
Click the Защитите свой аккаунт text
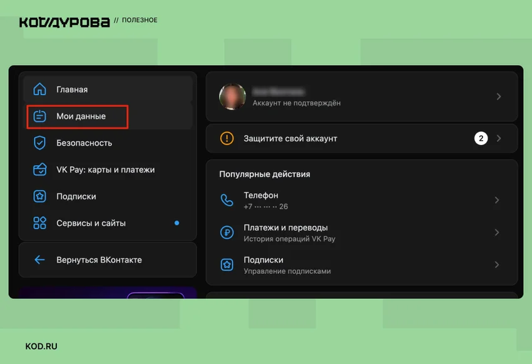(290, 138)
